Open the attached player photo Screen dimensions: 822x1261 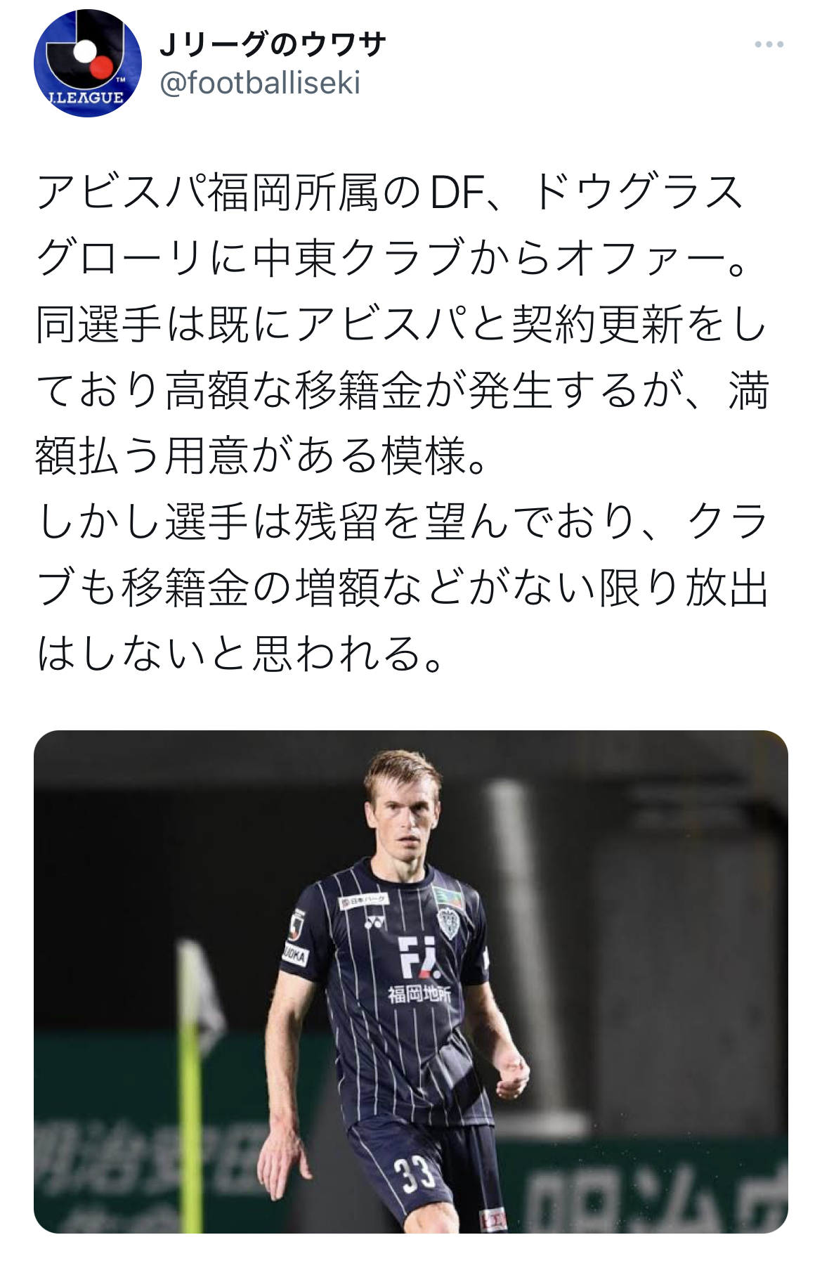click(x=411, y=982)
